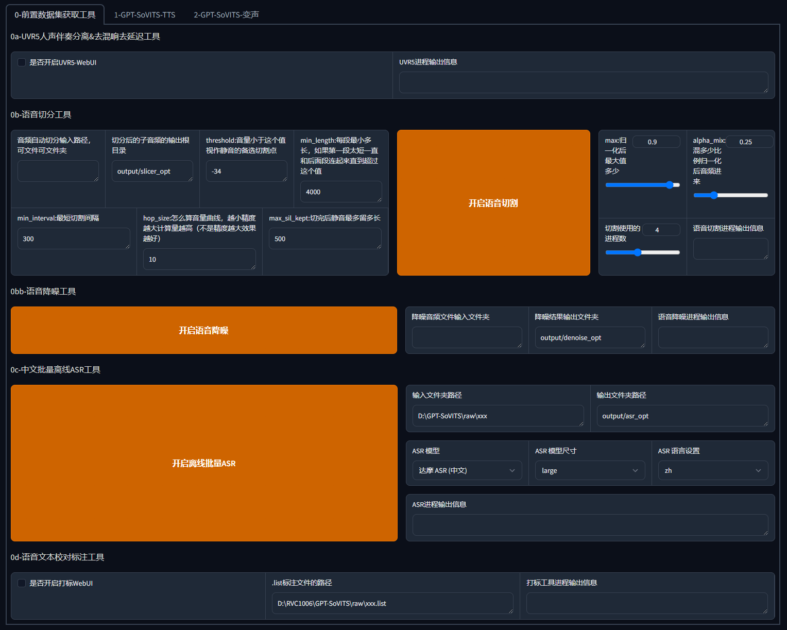This screenshot has height=630, width=787.
Task: Open the ASR 语言设置 dropdown showing zh
Action: [x=713, y=470]
